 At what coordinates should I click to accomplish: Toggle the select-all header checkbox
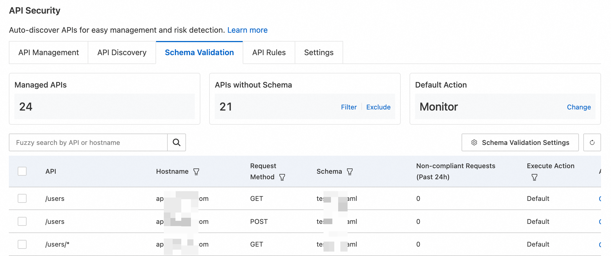coord(22,171)
